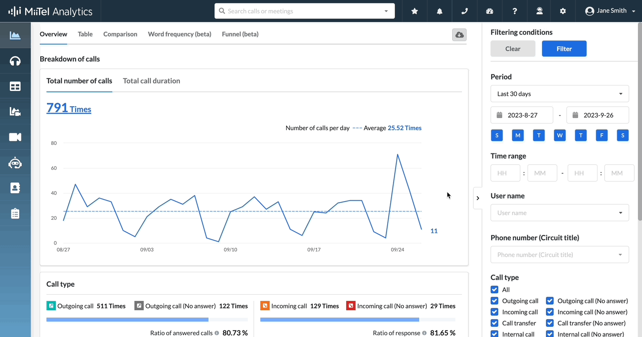Screen dimensions: 642x337
Task: Open the robot icon in sidebar
Action: click(15, 163)
